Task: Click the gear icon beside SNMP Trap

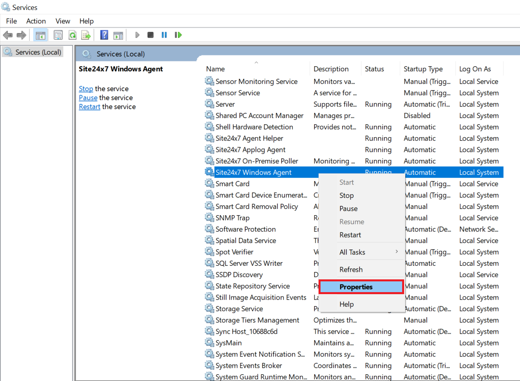Action: (x=209, y=218)
